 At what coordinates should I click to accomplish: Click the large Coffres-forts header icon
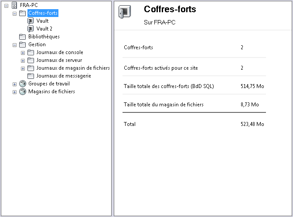[x=125, y=13]
